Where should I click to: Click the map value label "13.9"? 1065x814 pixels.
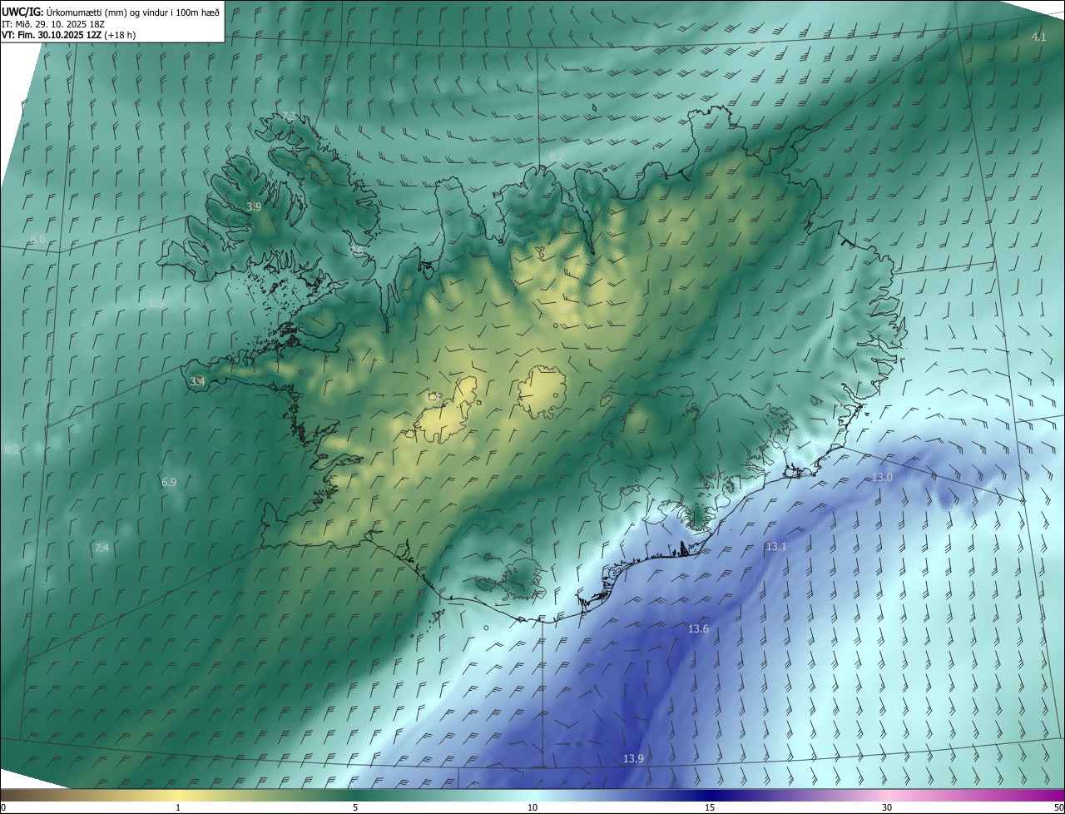[x=633, y=758]
